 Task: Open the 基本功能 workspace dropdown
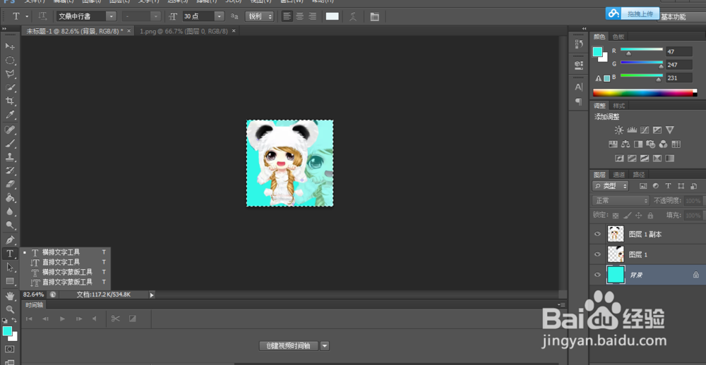(681, 17)
